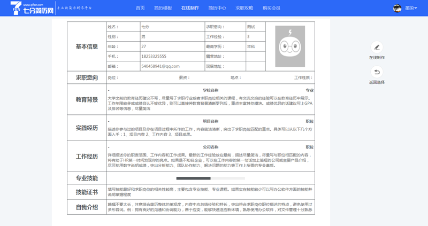Click the 工作经历 description paragraph
The image size is (428, 226).
click(209, 160)
